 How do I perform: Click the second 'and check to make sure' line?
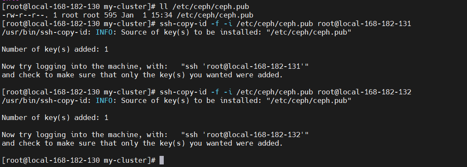pyautogui.click(x=142, y=143)
